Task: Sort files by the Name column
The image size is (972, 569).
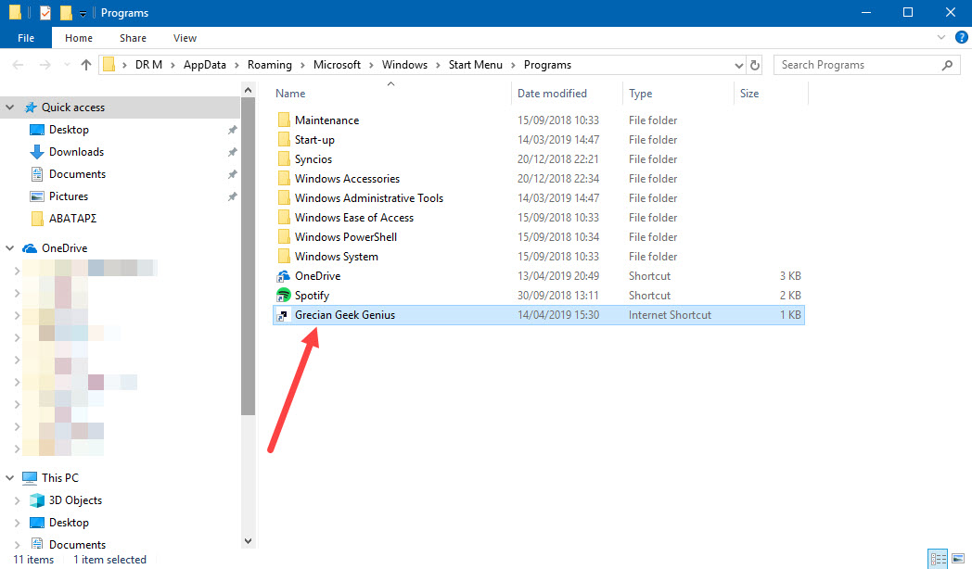Action: point(290,93)
